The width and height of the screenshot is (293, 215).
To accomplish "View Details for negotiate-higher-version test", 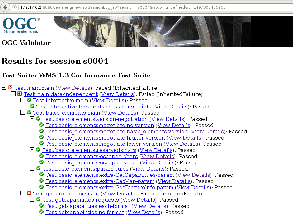I will click(x=185, y=138).
